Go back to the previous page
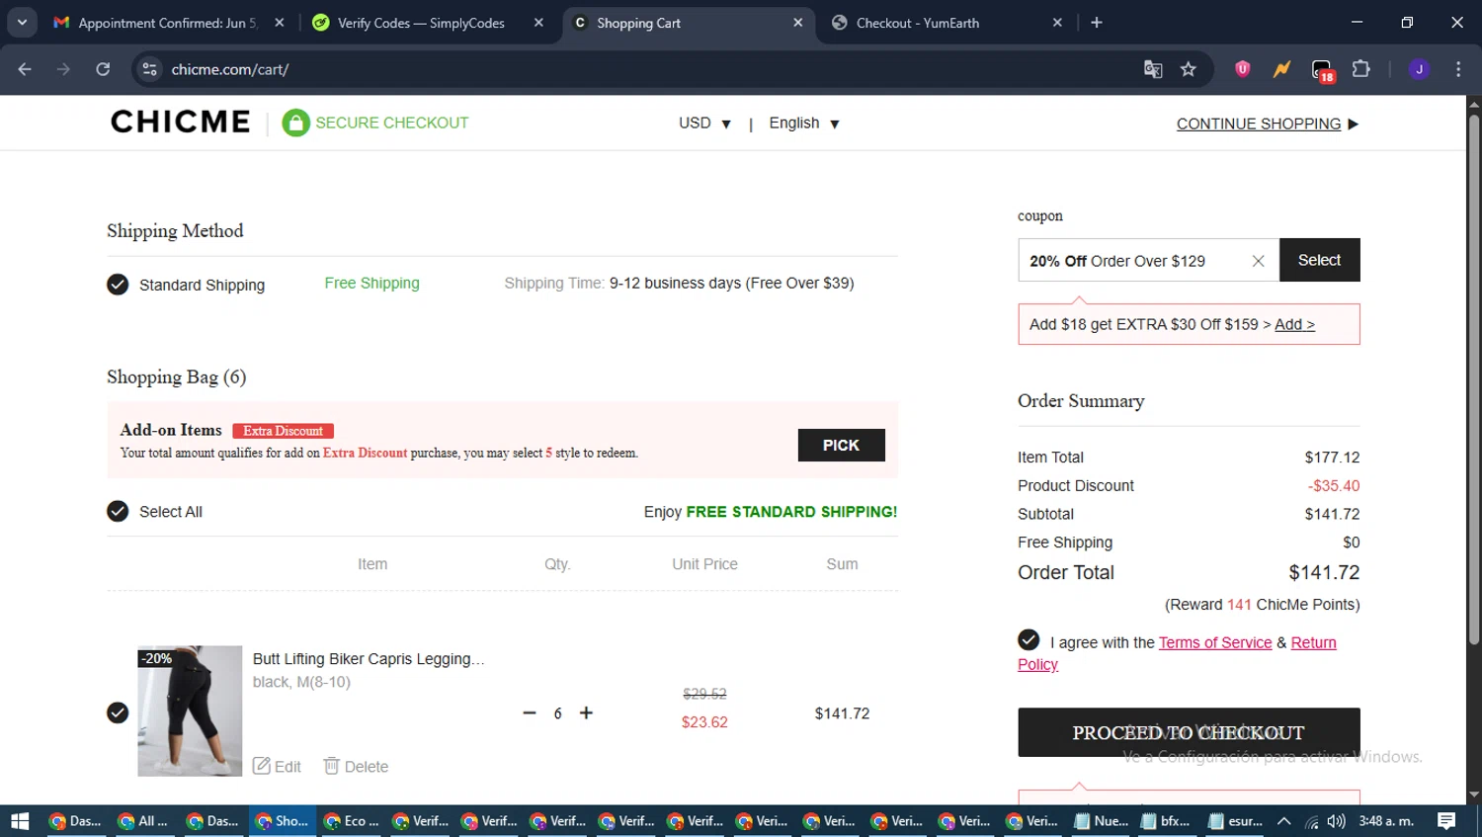Screen dimensions: 1482x837 tap(25, 69)
